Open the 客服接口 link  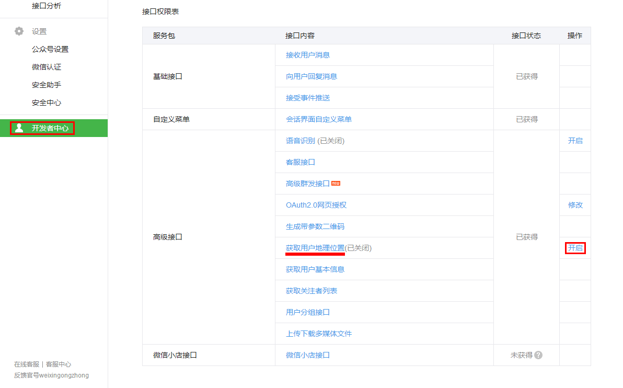pyautogui.click(x=301, y=162)
